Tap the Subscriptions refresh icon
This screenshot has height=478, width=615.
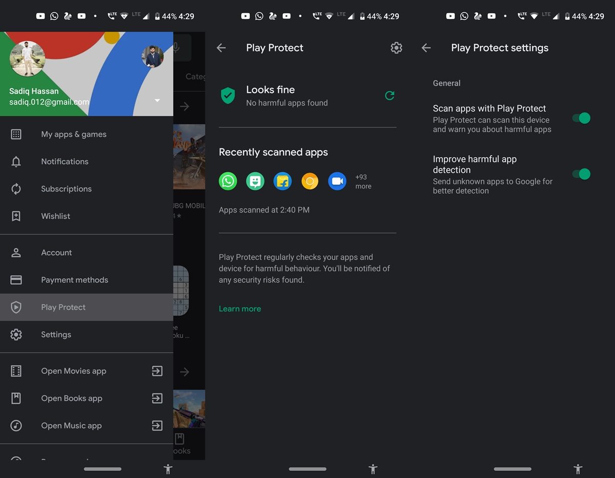coord(16,189)
